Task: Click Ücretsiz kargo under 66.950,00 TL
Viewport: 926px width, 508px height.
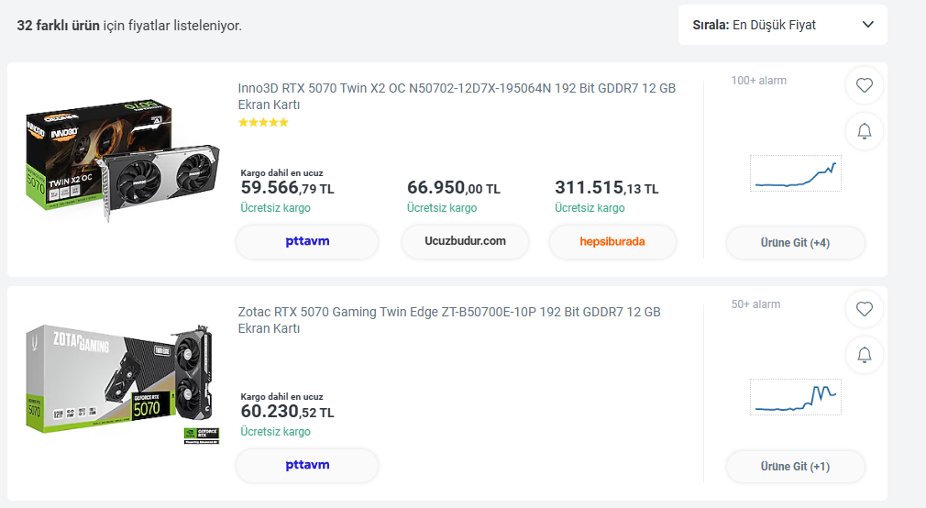Action: 442,208
